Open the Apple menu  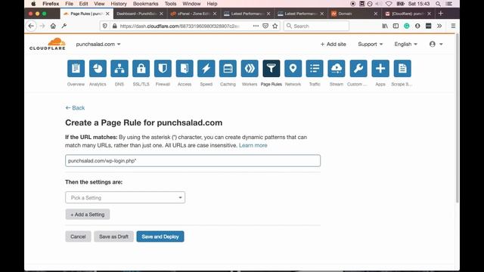[x=33, y=4]
